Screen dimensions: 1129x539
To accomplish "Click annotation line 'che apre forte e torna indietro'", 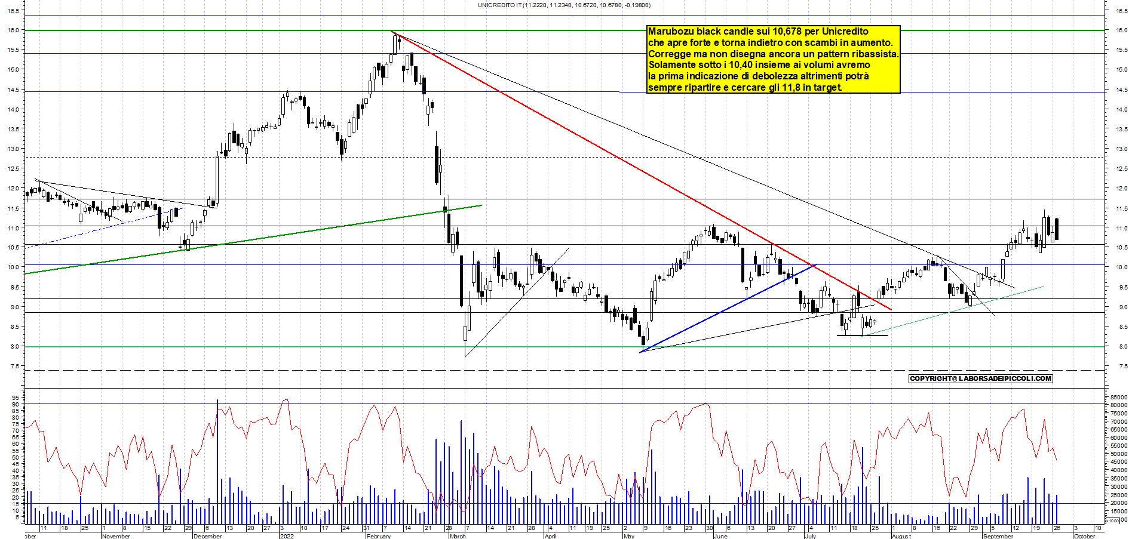I will pos(717,42).
